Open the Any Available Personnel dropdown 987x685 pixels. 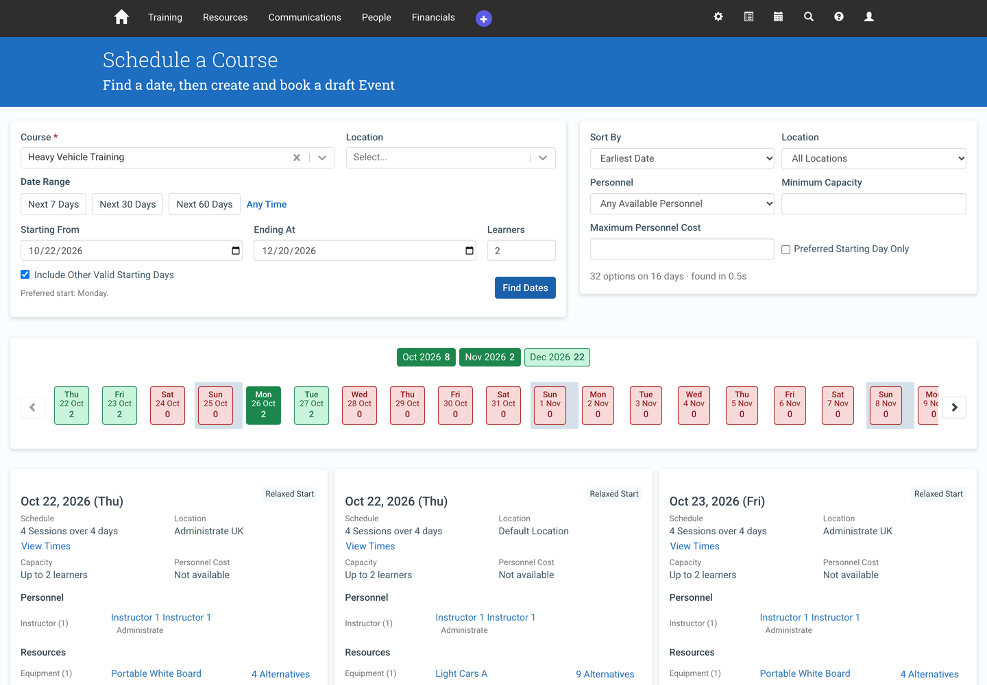[x=682, y=203]
